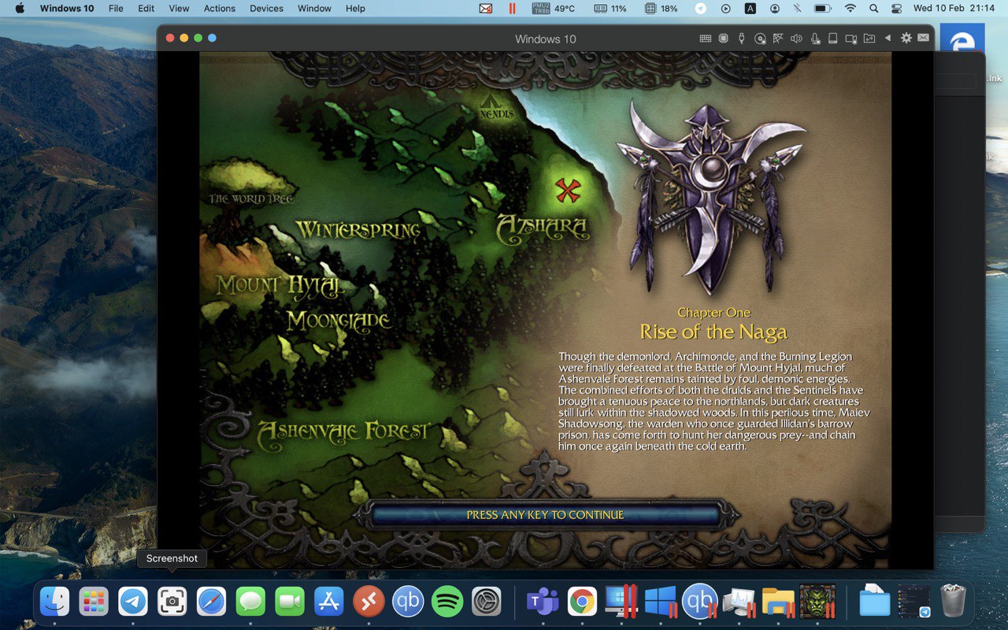This screenshot has height=630, width=1008.
Task: Open the input source 'A' menu bar icon
Action: click(x=750, y=9)
